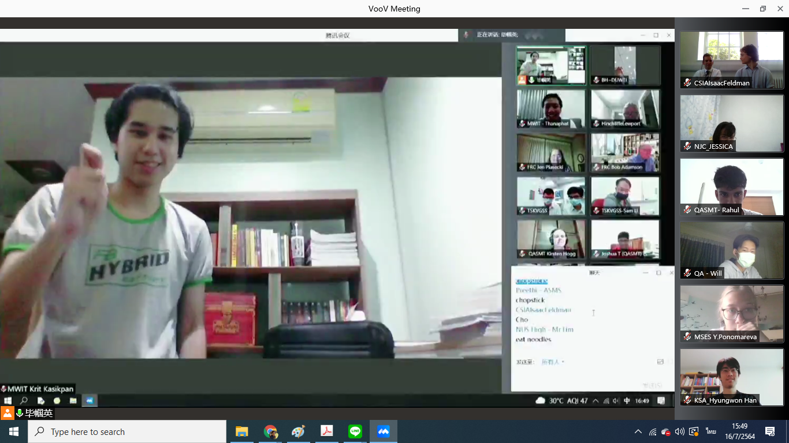This screenshot has height=443, width=789.
Task: Click the muted mic icon on CSIAIsaacFeldman tile
Action: pos(687,83)
